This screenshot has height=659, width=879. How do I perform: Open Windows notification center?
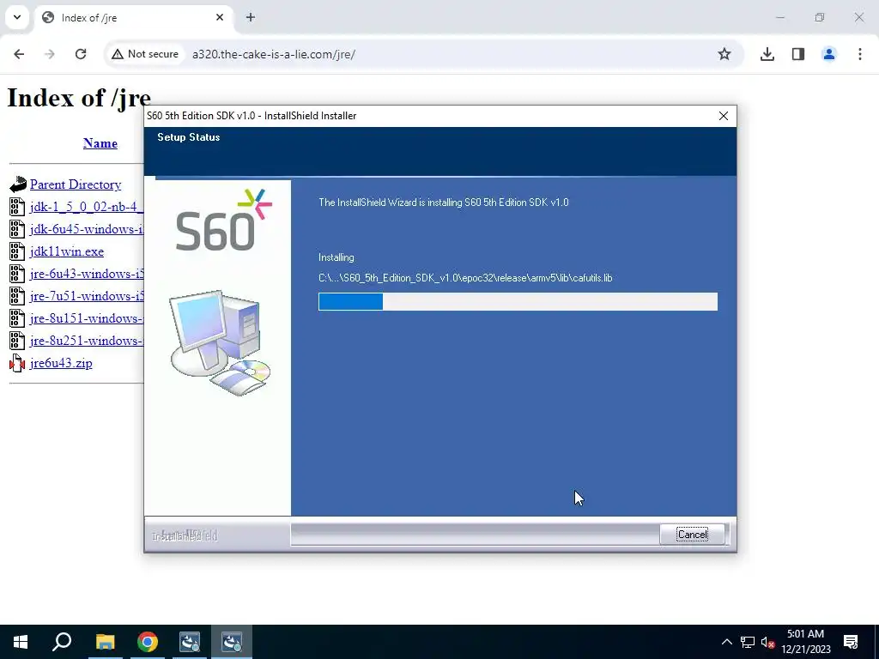click(x=851, y=642)
